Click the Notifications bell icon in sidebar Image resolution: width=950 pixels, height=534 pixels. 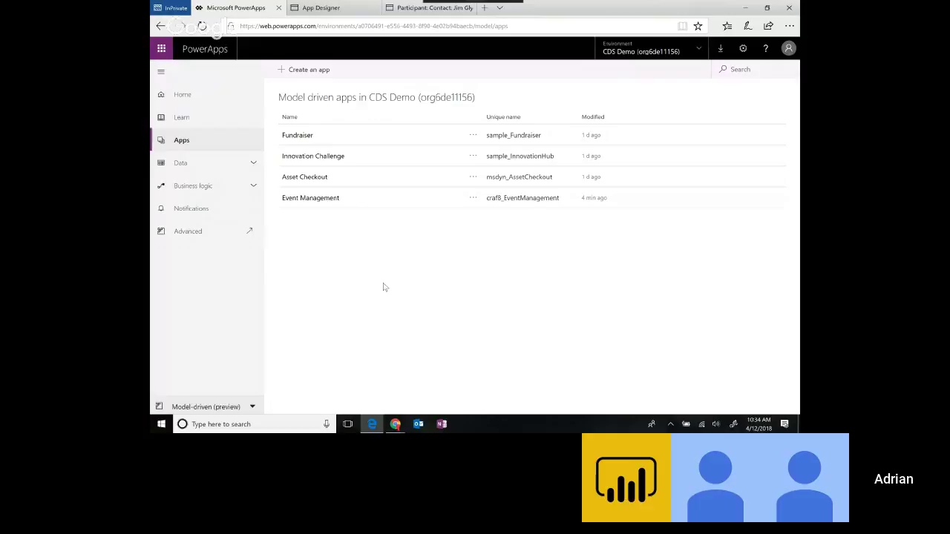tap(161, 208)
